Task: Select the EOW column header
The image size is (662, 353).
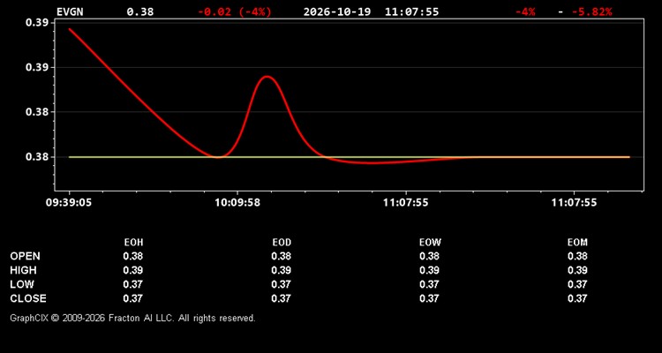Action: 430,243
